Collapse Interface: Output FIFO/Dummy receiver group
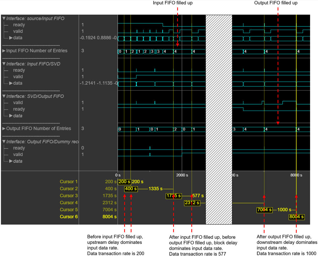 pyautogui.click(x=4, y=141)
